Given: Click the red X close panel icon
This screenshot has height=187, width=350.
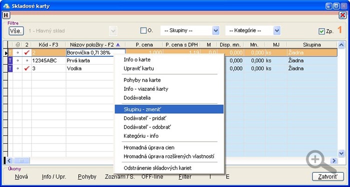Looking at the screenshot, I should tap(342, 15).
